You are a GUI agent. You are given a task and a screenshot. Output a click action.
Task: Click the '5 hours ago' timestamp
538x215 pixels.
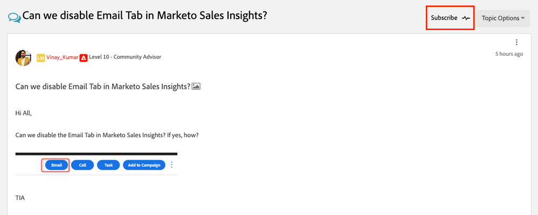[509, 54]
